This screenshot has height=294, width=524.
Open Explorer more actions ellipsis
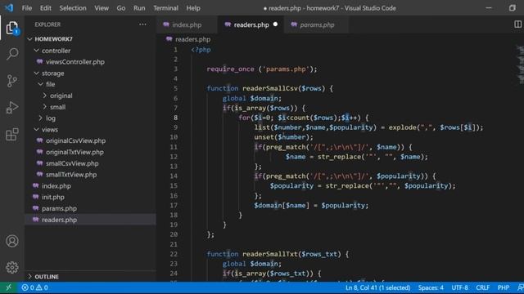[x=142, y=24]
